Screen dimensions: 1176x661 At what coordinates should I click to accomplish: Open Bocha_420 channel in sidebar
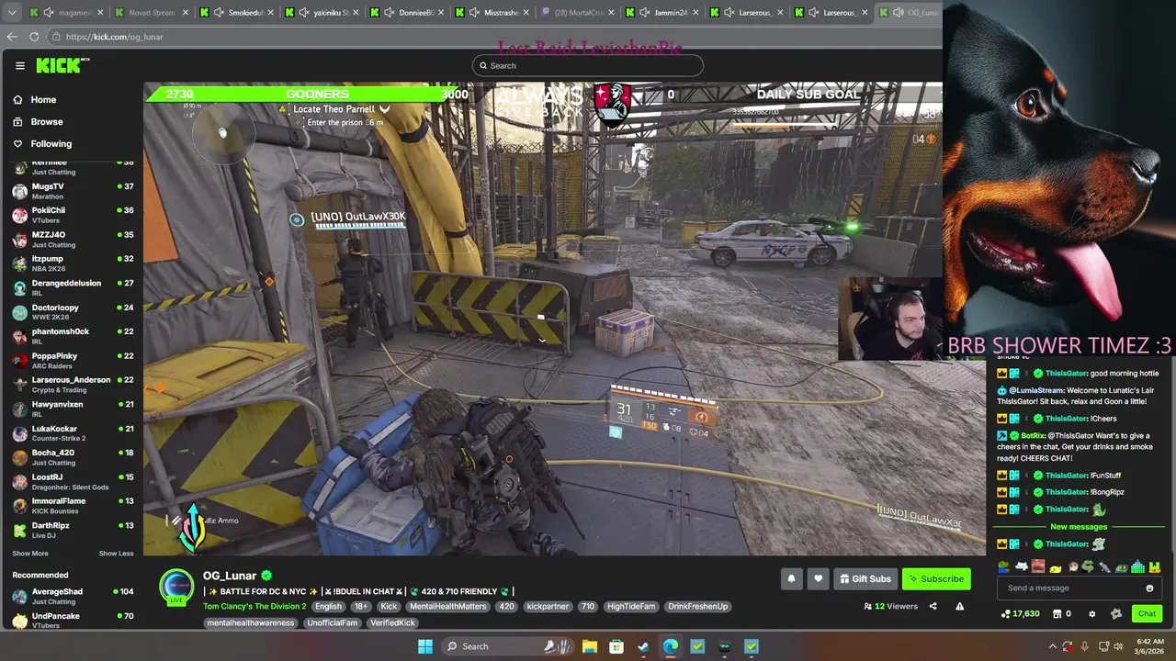point(72,457)
